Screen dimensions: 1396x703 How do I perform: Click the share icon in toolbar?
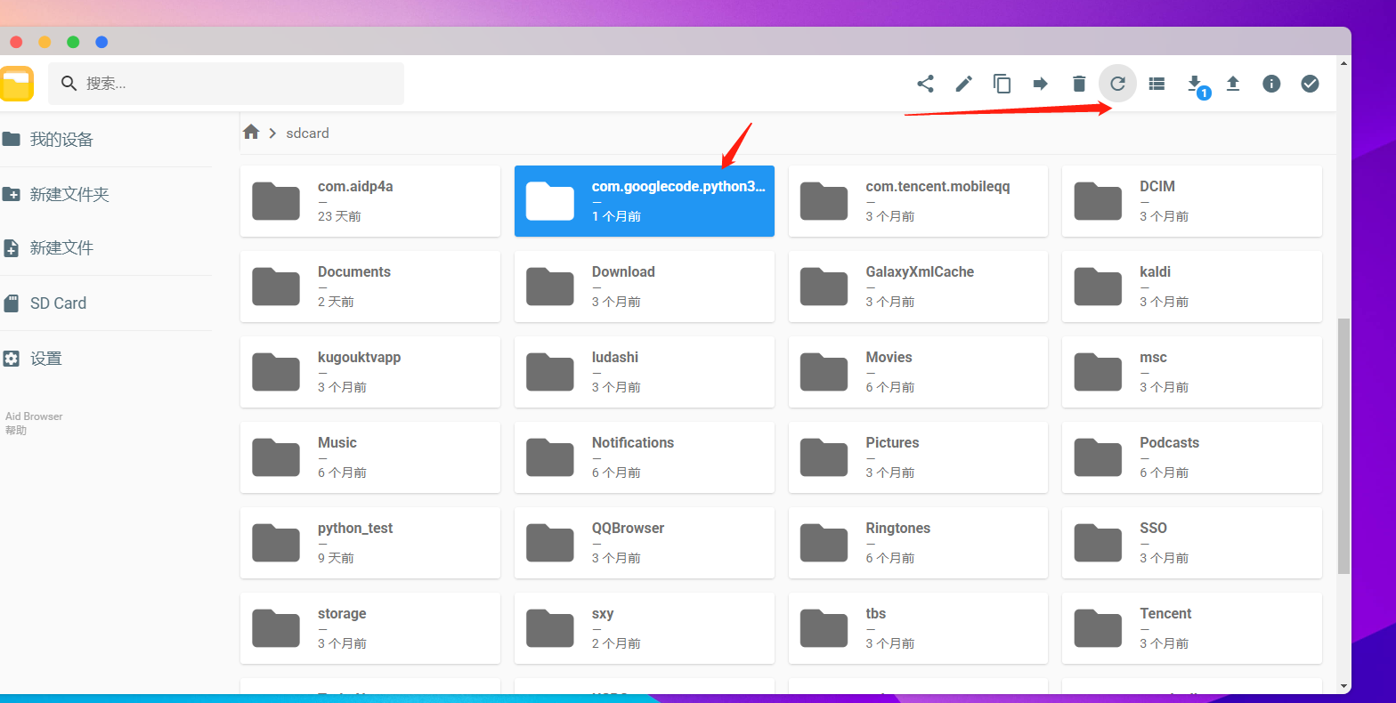click(925, 84)
